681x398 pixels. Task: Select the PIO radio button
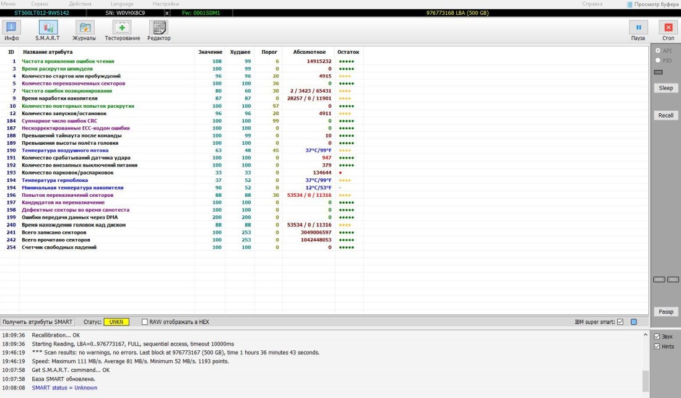point(658,61)
